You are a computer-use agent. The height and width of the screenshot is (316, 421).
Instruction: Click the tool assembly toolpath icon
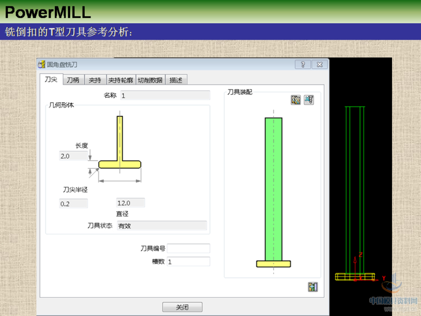tap(296, 100)
